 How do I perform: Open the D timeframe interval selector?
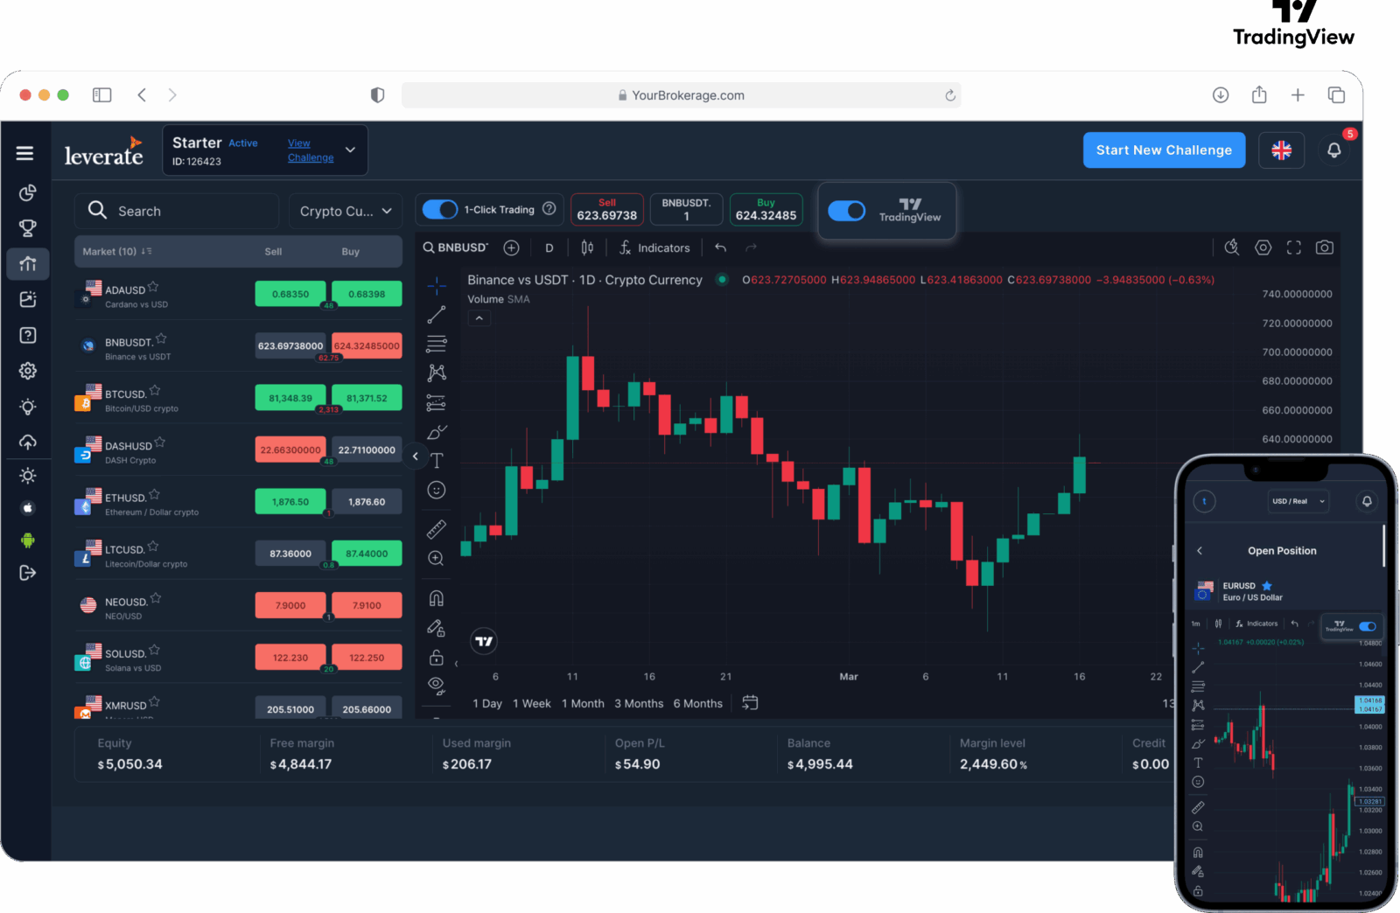pos(549,247)
